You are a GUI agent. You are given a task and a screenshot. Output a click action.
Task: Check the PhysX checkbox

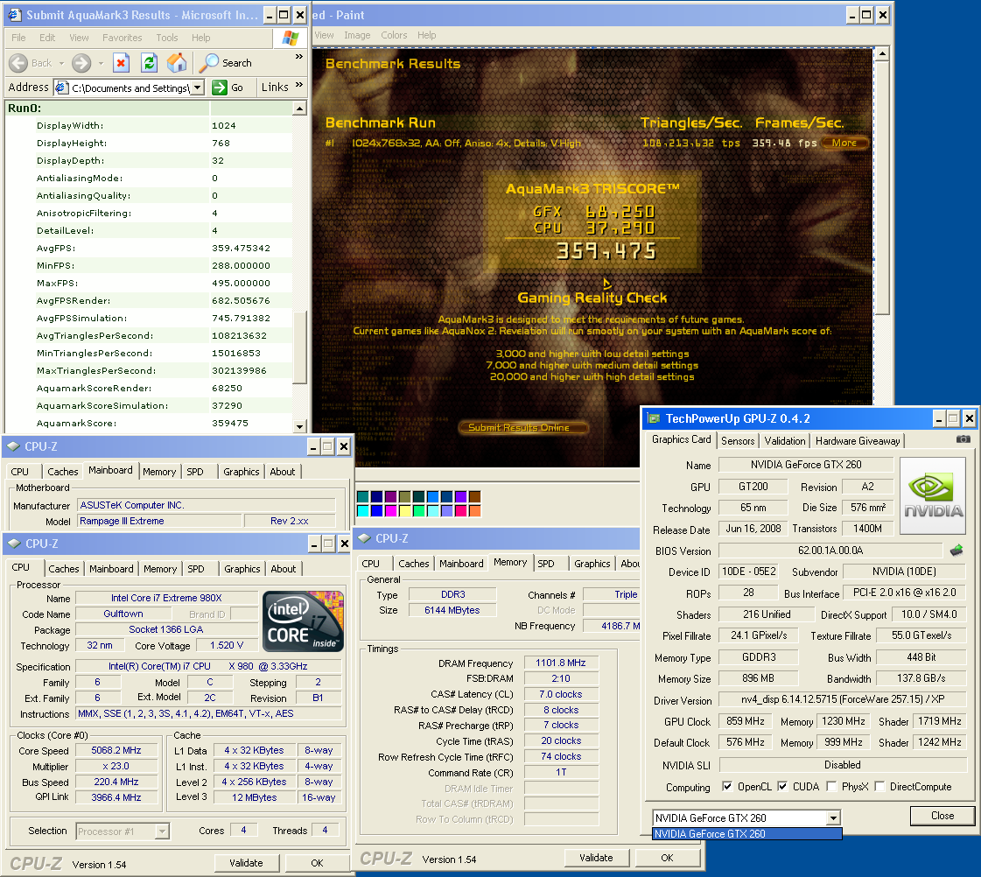[x=831, y=786]
